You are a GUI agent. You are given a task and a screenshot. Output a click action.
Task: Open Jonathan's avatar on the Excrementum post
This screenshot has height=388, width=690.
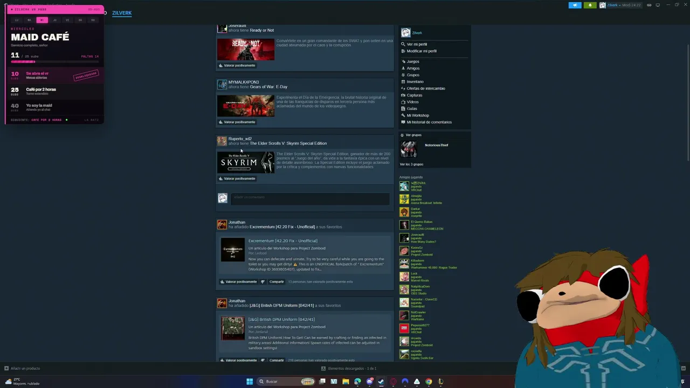point(222,225)
